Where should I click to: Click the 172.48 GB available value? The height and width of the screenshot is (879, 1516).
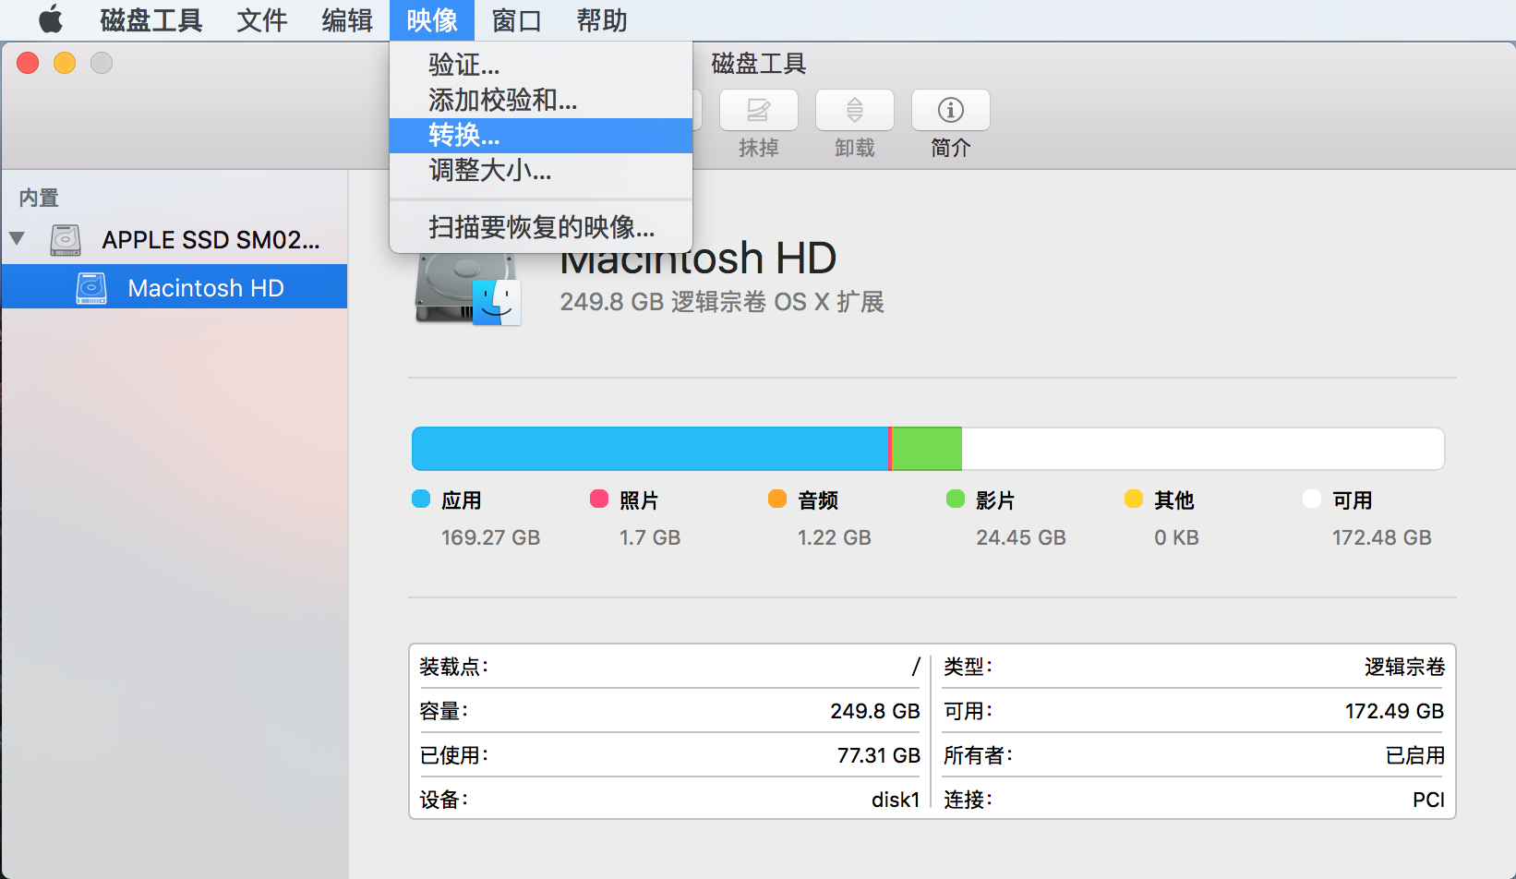pos(1381,537)
